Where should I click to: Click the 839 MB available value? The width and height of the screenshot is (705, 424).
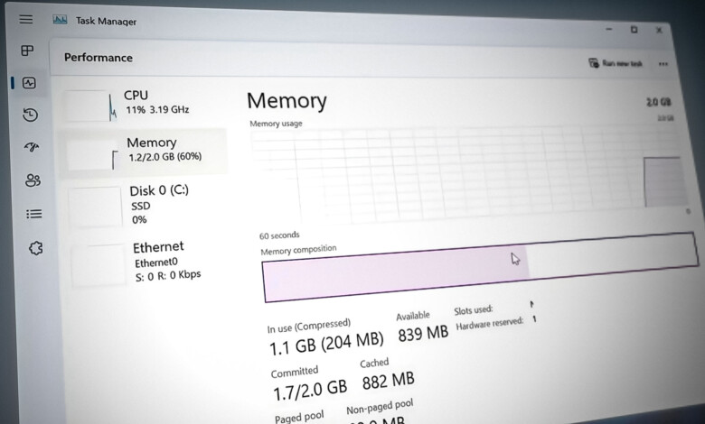(423, 333)
